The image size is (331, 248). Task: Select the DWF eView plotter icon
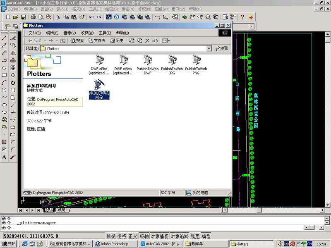pyautogui.click(x=123, y=65)
